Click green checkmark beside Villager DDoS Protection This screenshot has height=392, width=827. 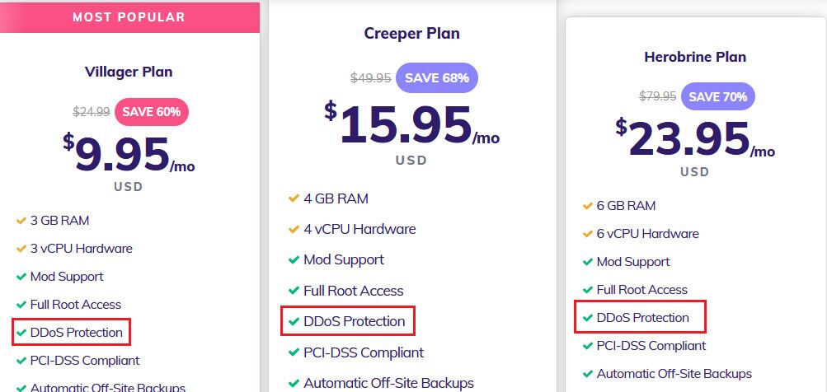(21, 333)
